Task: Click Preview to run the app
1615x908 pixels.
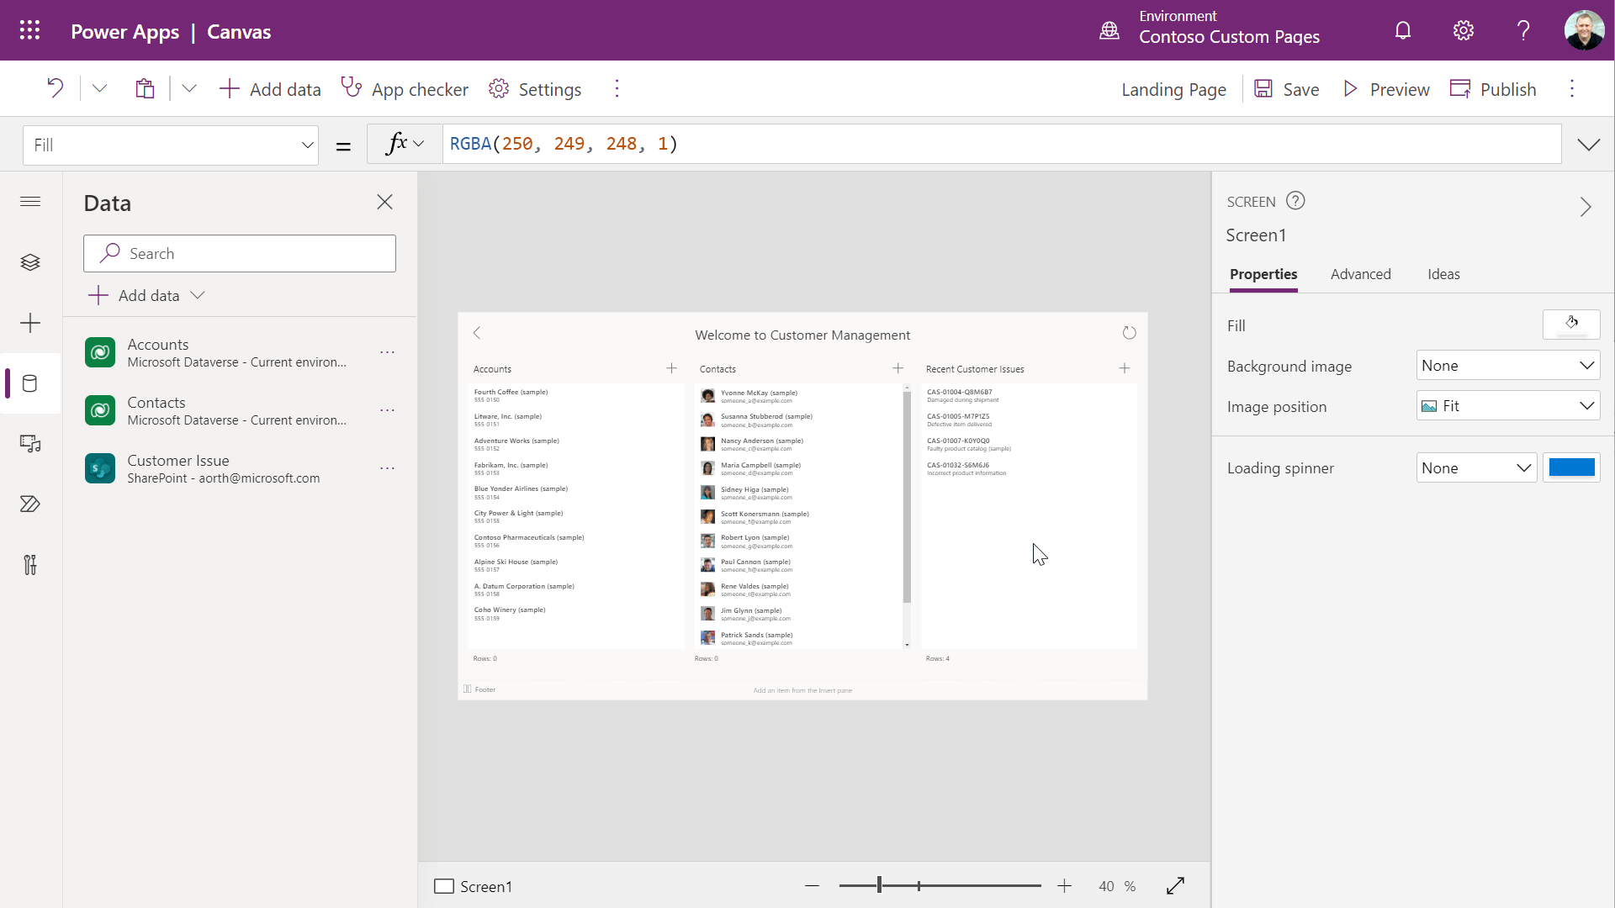Action: [1385, 88]
